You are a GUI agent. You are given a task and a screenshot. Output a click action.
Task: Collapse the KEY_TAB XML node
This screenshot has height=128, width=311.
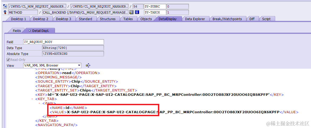(32, 99)
